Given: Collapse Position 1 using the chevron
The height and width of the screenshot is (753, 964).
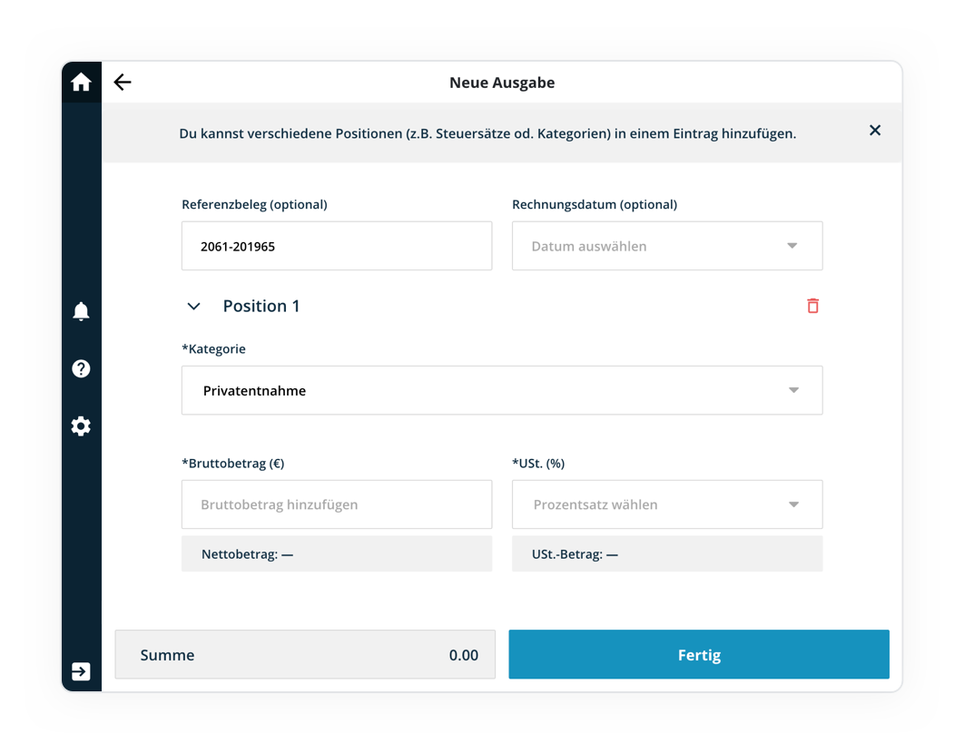Looking at the screenshot, I should (193, 307).
